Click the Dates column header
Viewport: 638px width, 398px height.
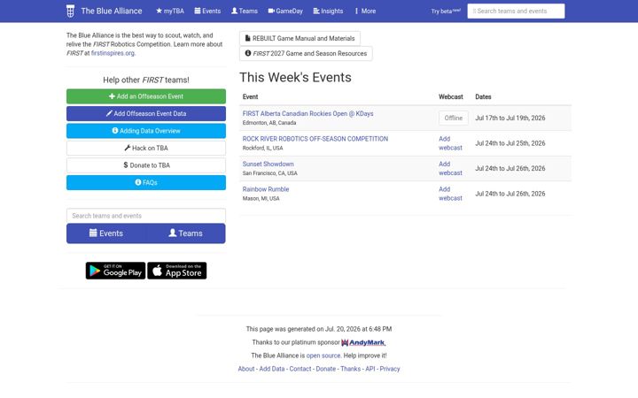(x=483, y=97)
